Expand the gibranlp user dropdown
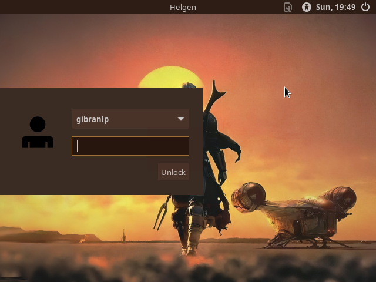This screenshot has height=282, width=376. 130,119
